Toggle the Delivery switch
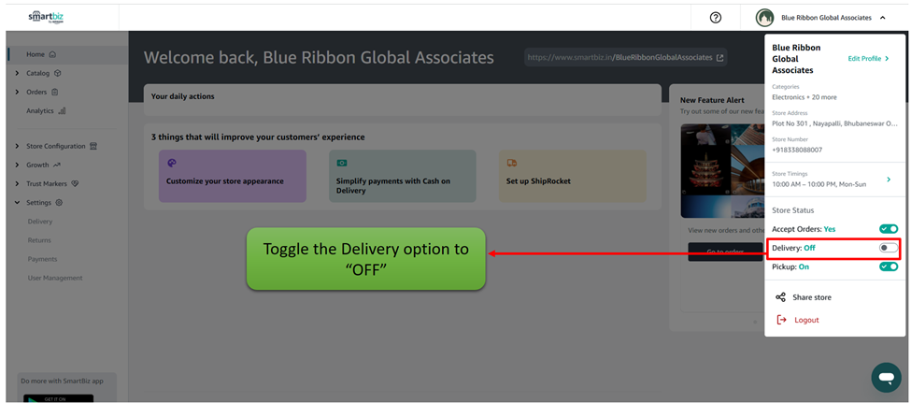 (x=889, y=248)
